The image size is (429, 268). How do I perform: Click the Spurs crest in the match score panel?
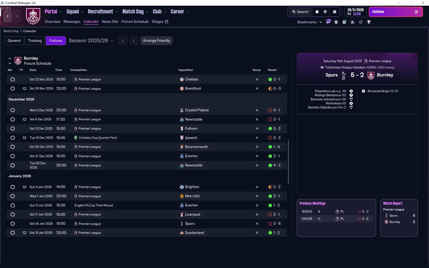(x=344, y=75)
